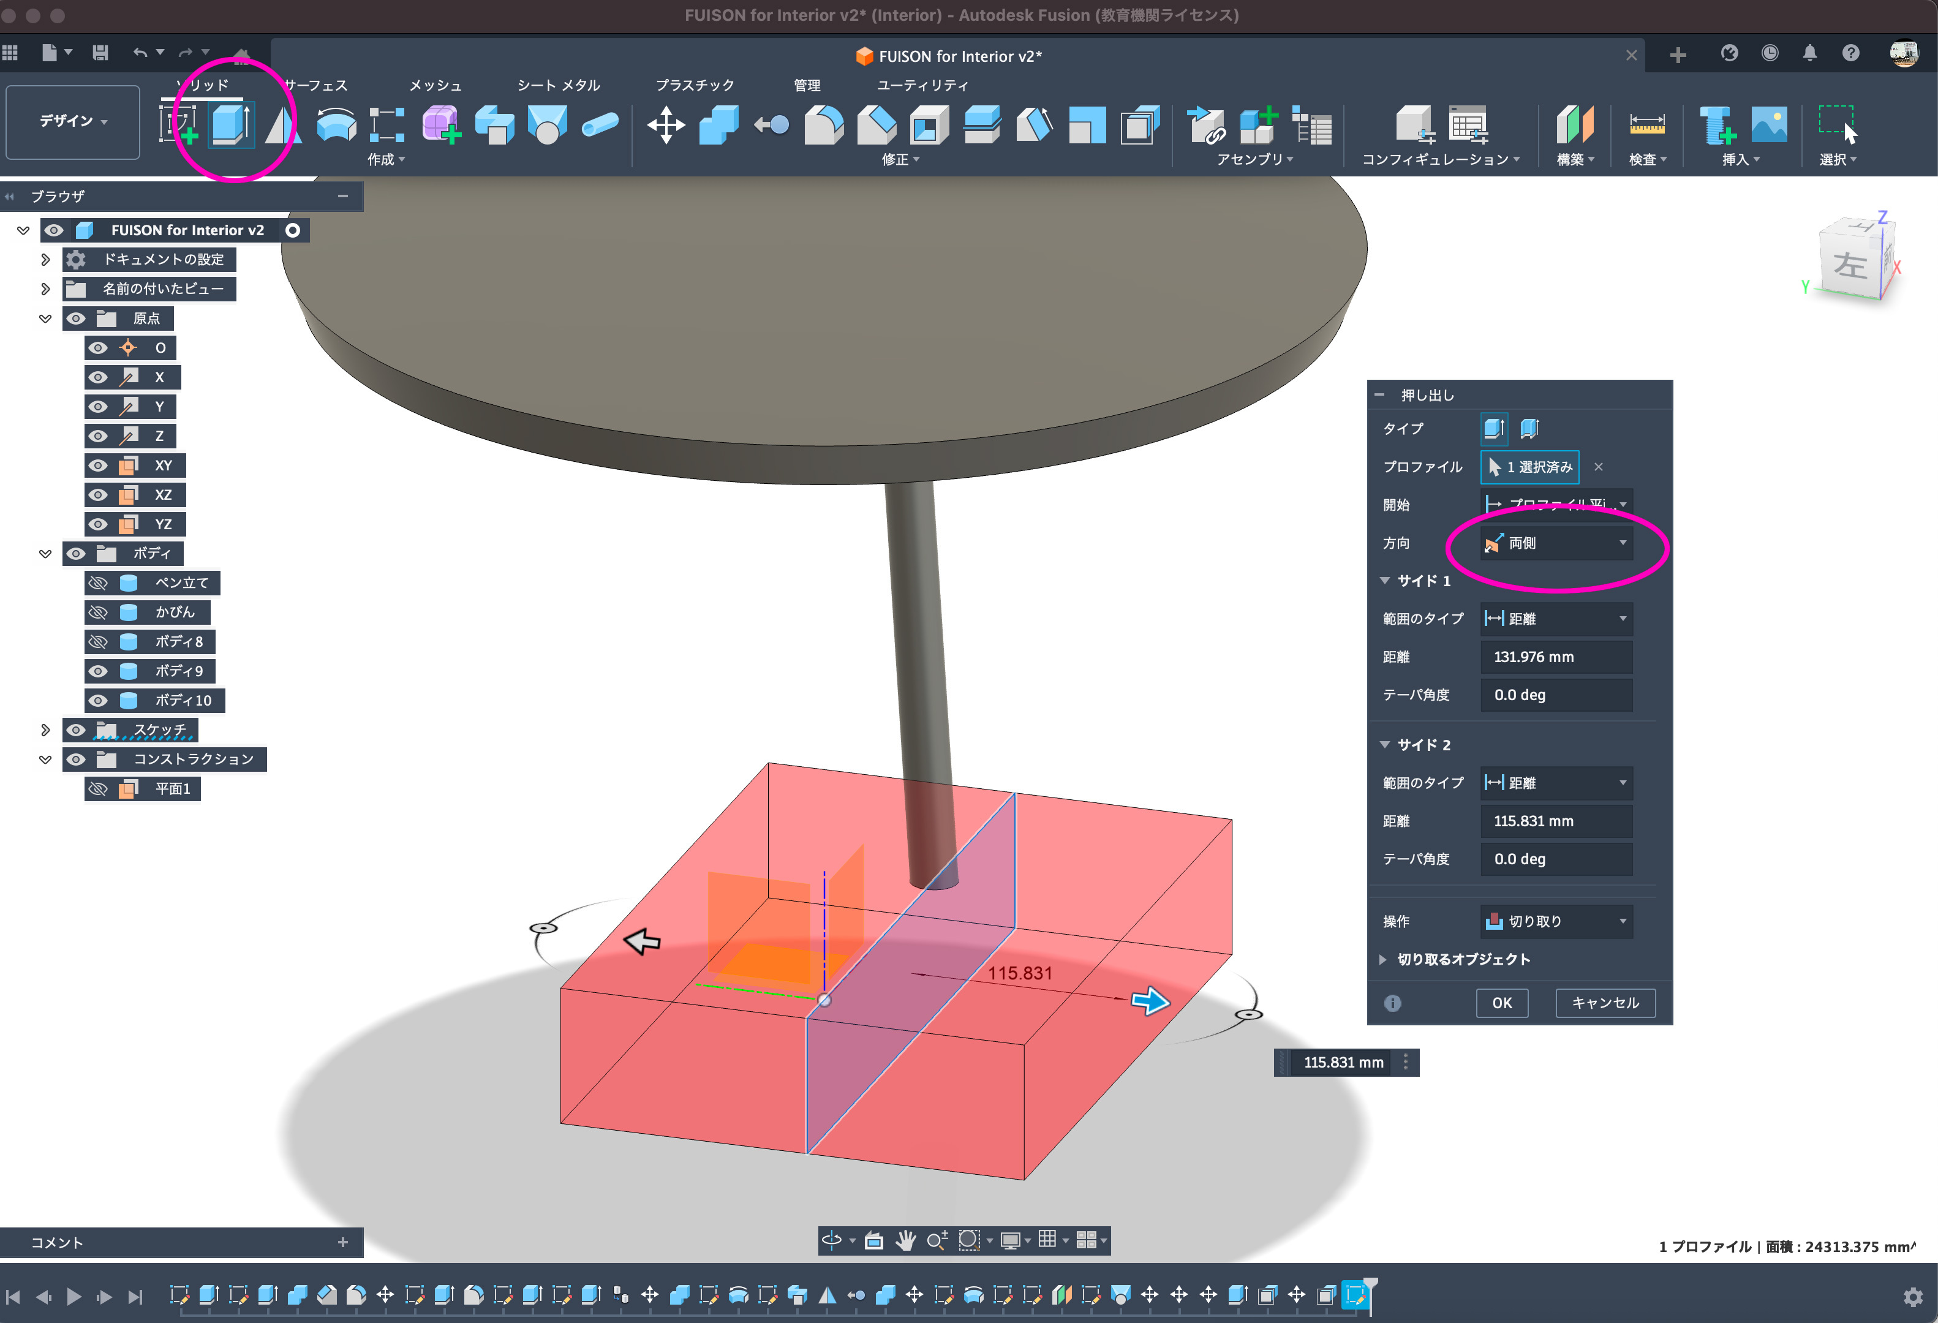Open the シート メタル tab
Image resolution: width=1938 pixels, height=1323 pixels.
(558, 85)
